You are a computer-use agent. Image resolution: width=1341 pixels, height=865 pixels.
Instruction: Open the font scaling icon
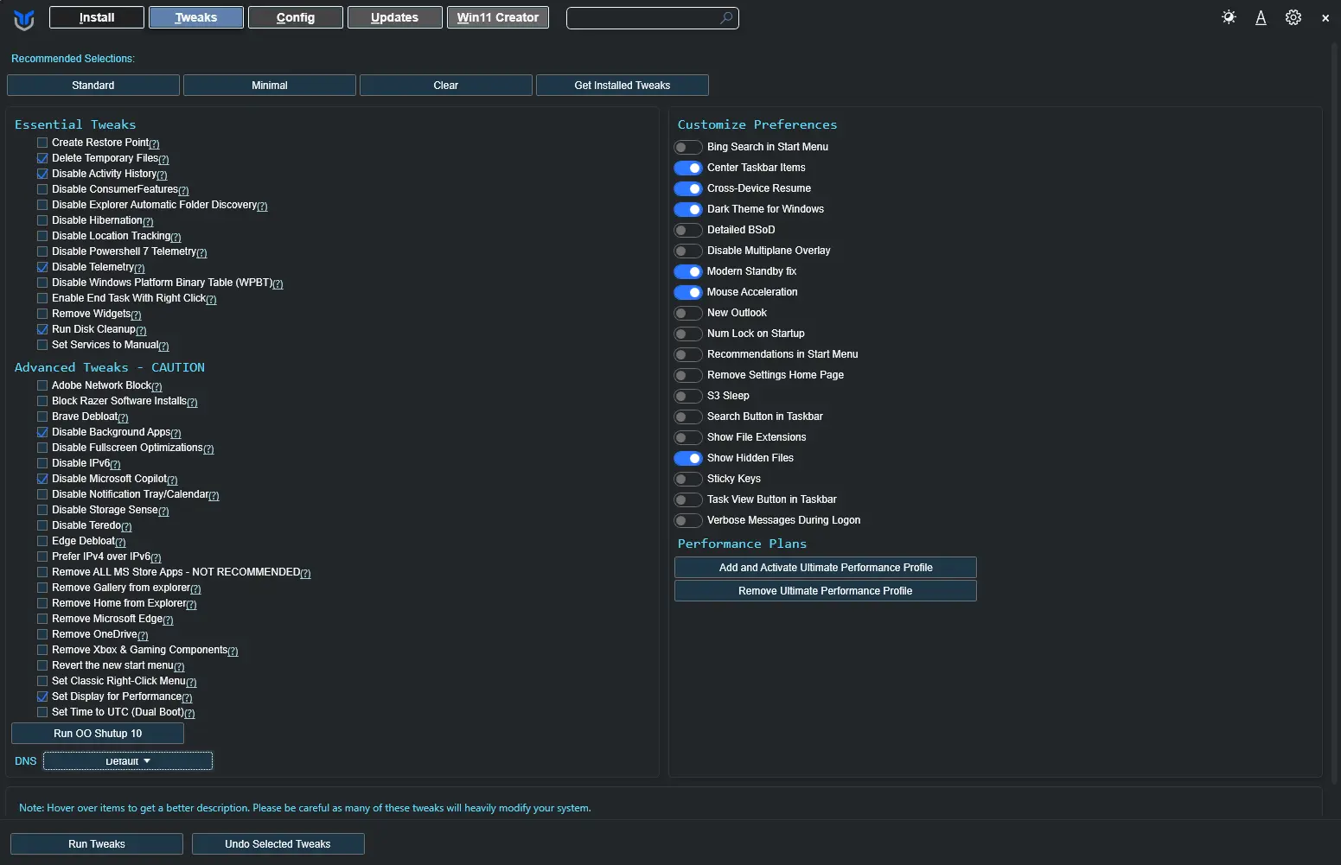pyautogui.click(x=1261, y=17)
